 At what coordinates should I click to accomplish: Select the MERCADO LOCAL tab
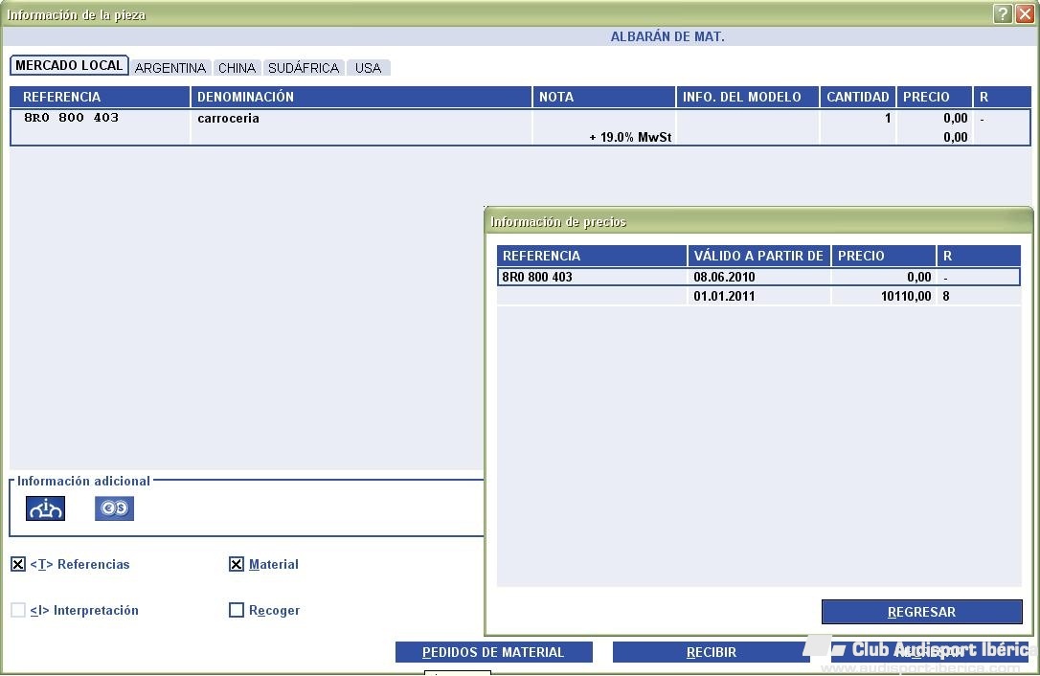click(x=69, y=66)
